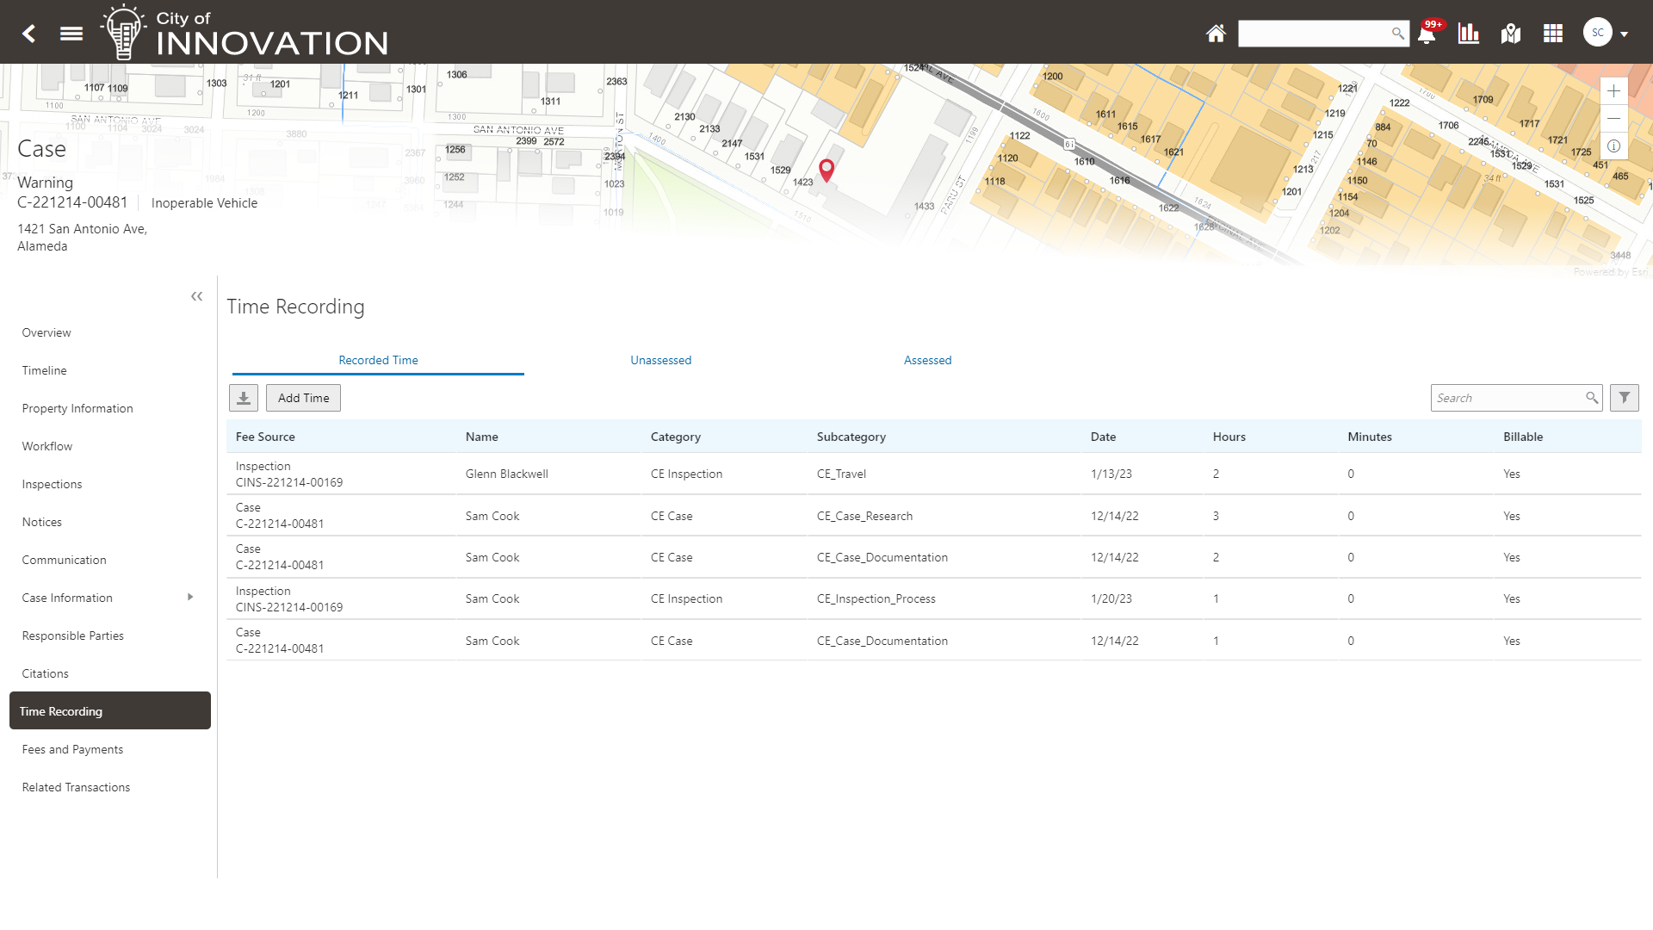Open the apps grid icon

coord(1553,34)
